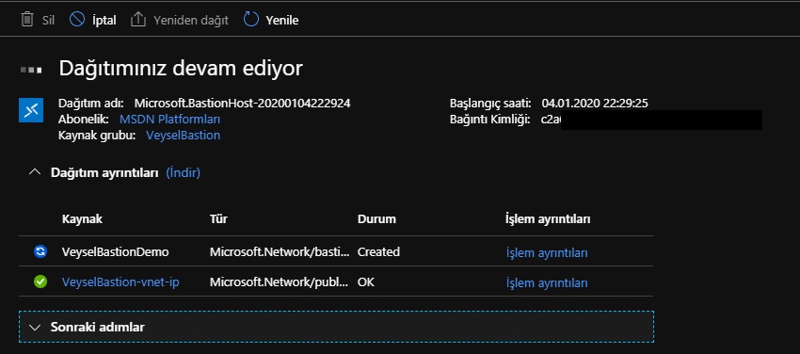Screen dimensions: 800x354
Task: Click the Bağıntı Kimliği label
Action: pyautogui.click(x=489, y=120)
